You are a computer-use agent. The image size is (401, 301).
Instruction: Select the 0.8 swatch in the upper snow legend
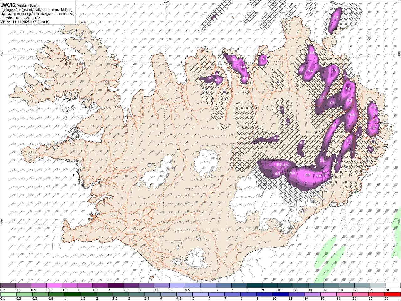[x=70, y=286]
